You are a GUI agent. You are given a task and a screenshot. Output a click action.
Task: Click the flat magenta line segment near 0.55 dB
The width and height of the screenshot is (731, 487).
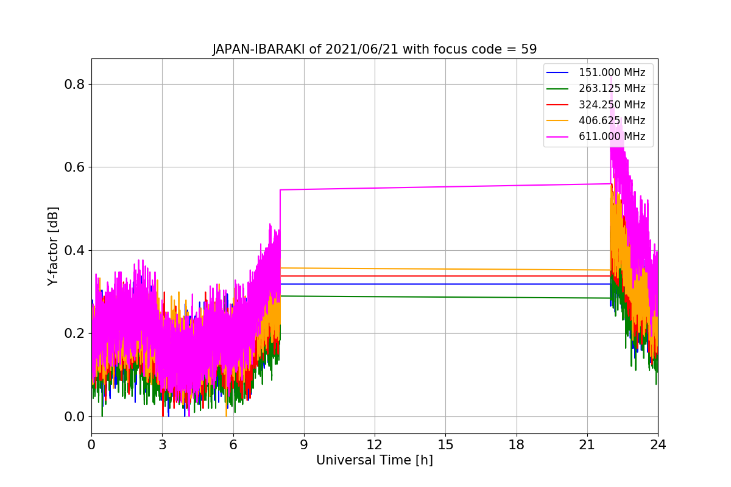tap(445, 187)
